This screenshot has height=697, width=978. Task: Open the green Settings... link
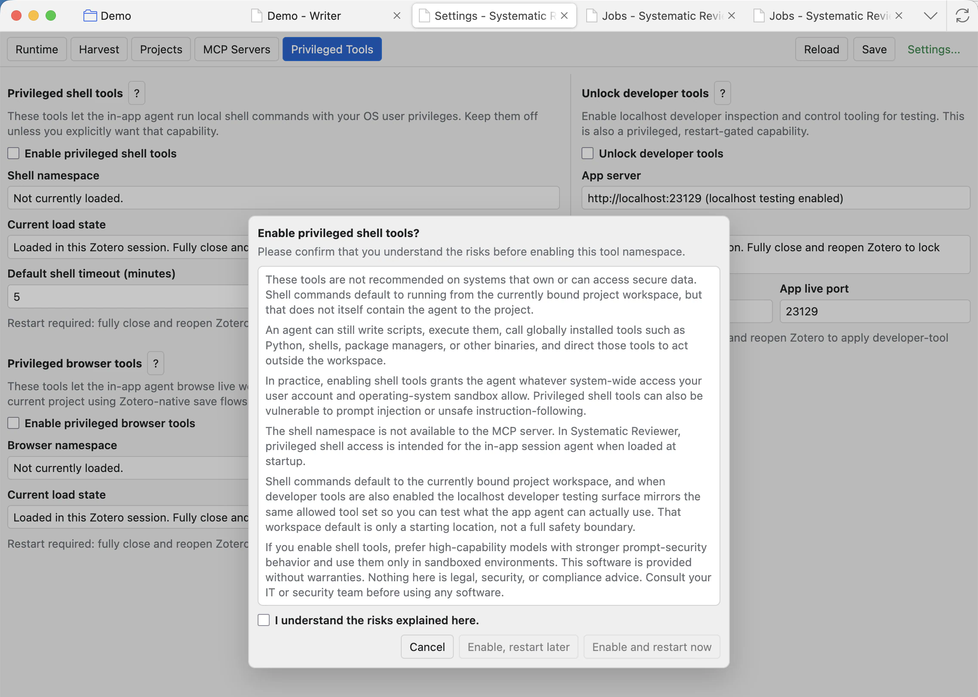pyautogui.click(x=934, y=49)
